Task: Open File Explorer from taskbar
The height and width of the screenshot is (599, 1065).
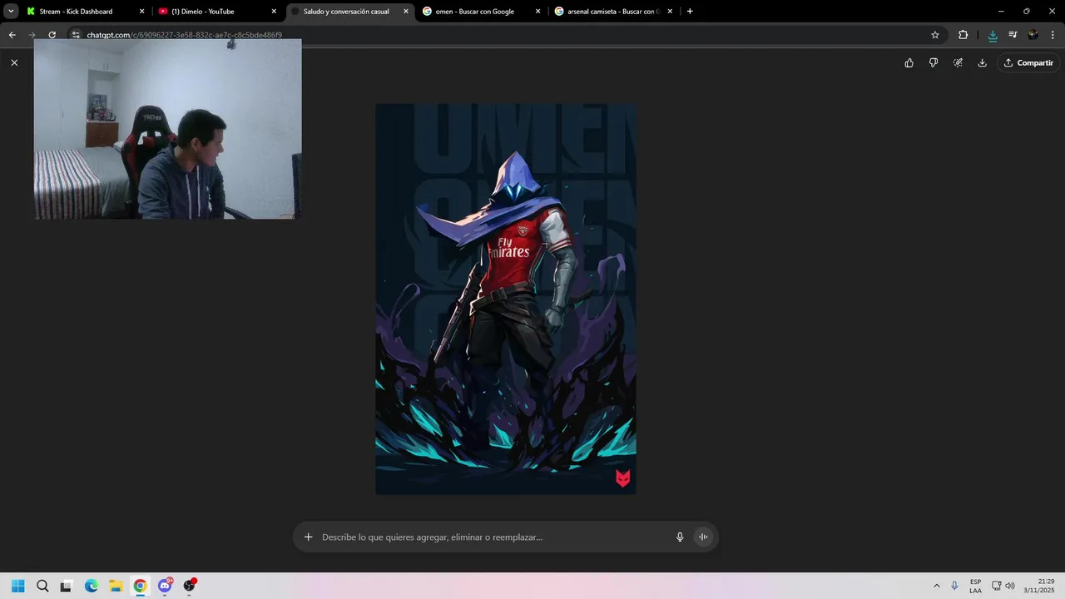Action: (x=116, y=586)
